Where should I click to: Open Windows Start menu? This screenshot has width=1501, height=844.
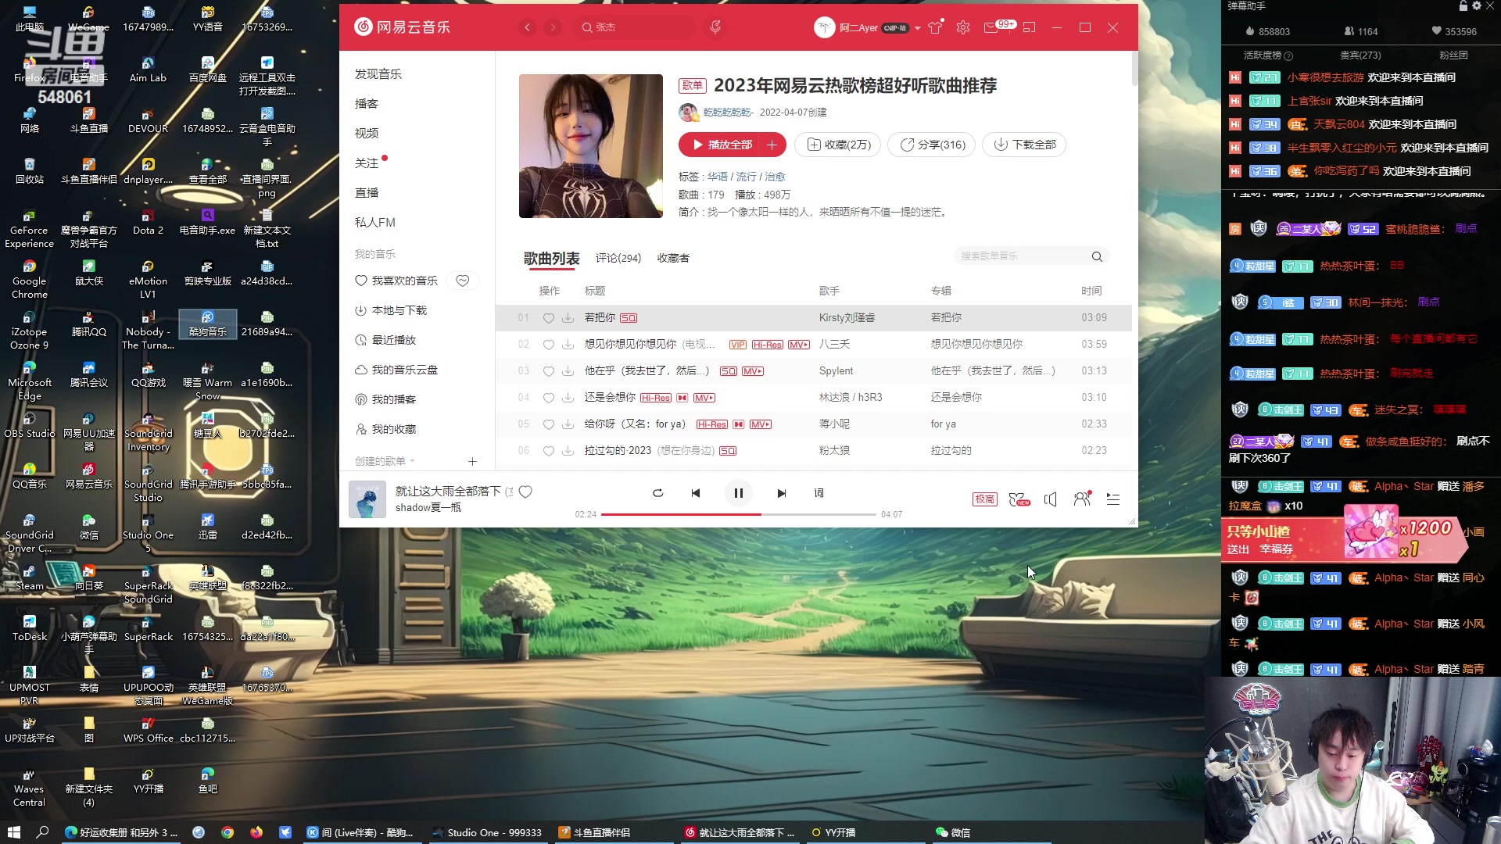(13, 832)
